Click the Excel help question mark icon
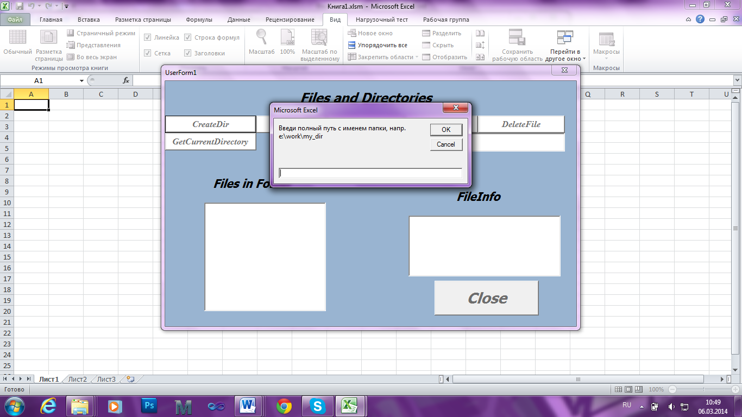The image size is (742, 417). point(700,19)
